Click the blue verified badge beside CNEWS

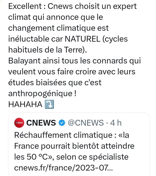[62, 123]
